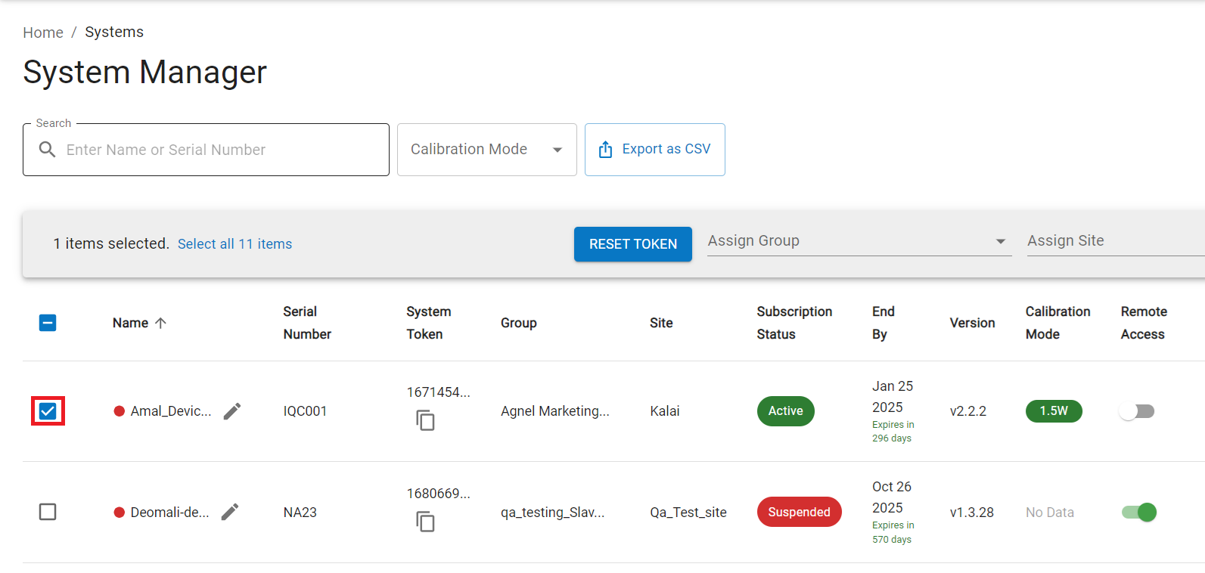Click the red status dot for Amal_Devic
Screen dimensions: 1205x573
[119, 411]
